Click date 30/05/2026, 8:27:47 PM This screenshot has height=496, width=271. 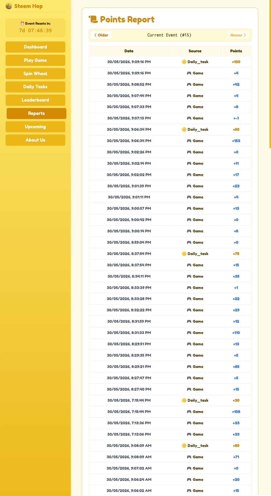pos(129,378)
